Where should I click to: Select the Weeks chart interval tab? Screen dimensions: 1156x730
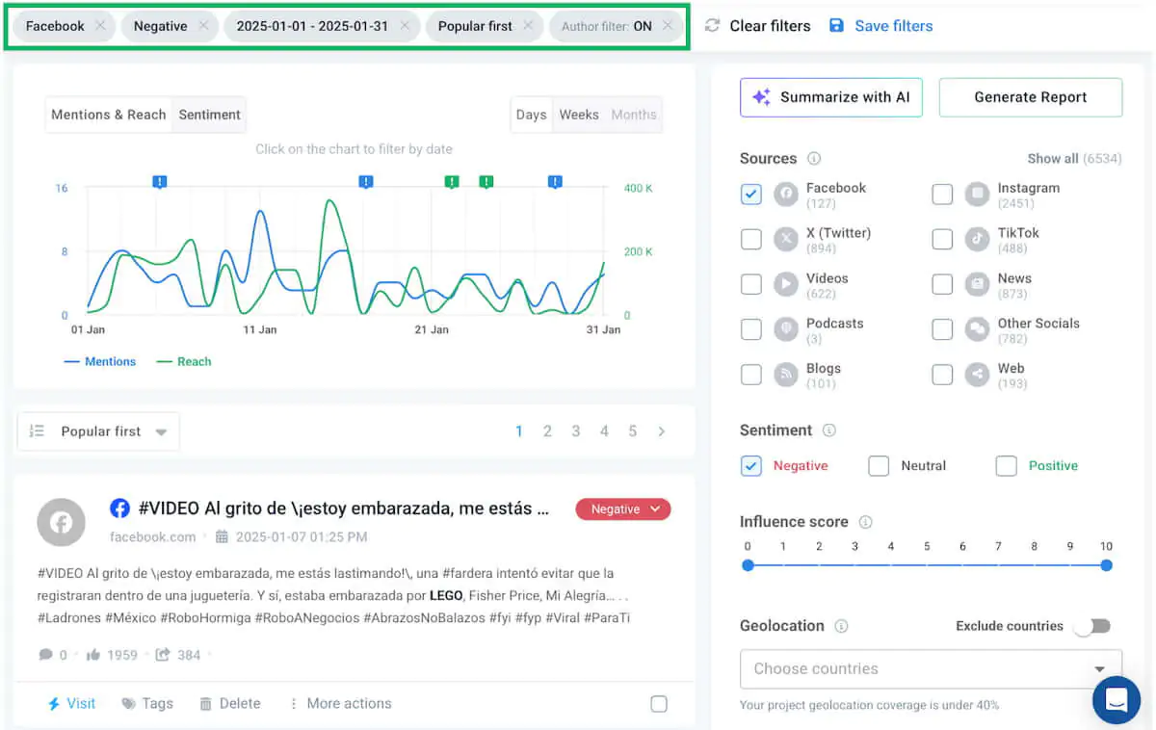(x=579, y=115)
